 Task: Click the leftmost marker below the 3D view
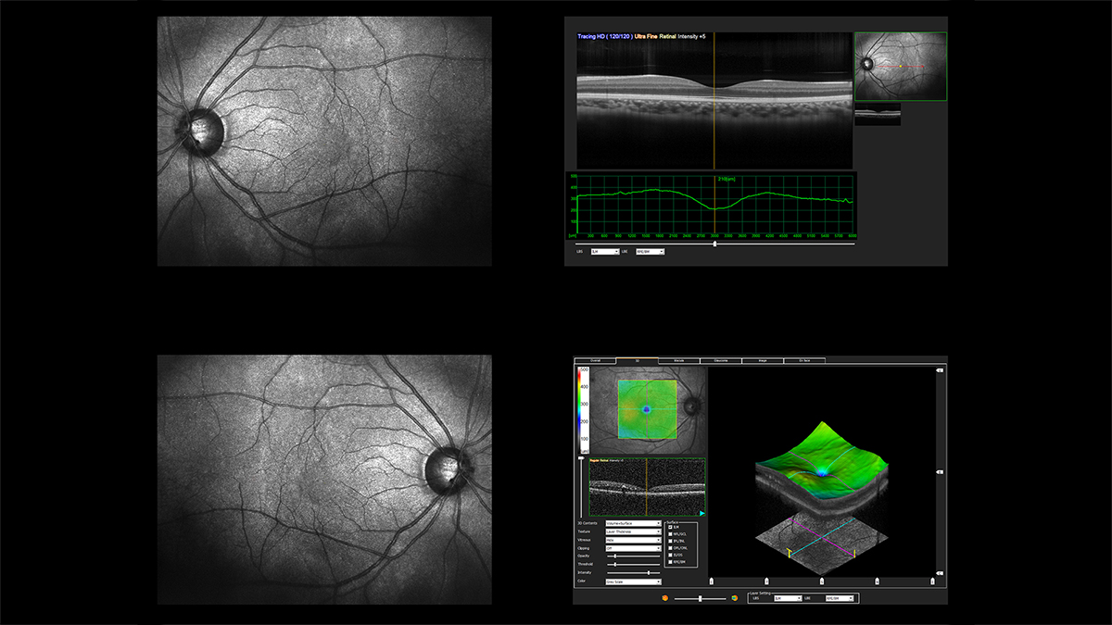[712, 581]
